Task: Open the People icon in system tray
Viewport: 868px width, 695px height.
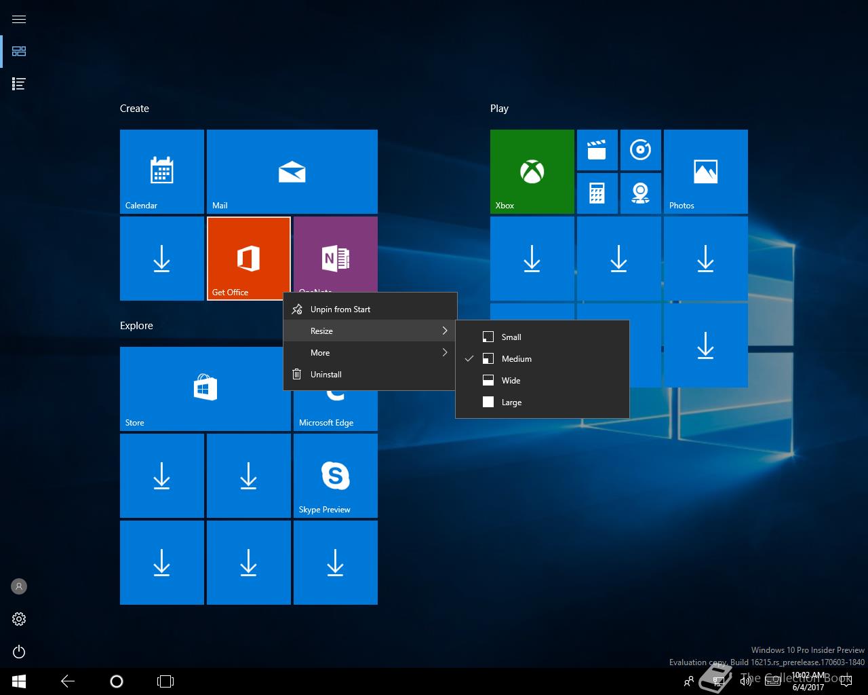Action: [x=689, y=681]
